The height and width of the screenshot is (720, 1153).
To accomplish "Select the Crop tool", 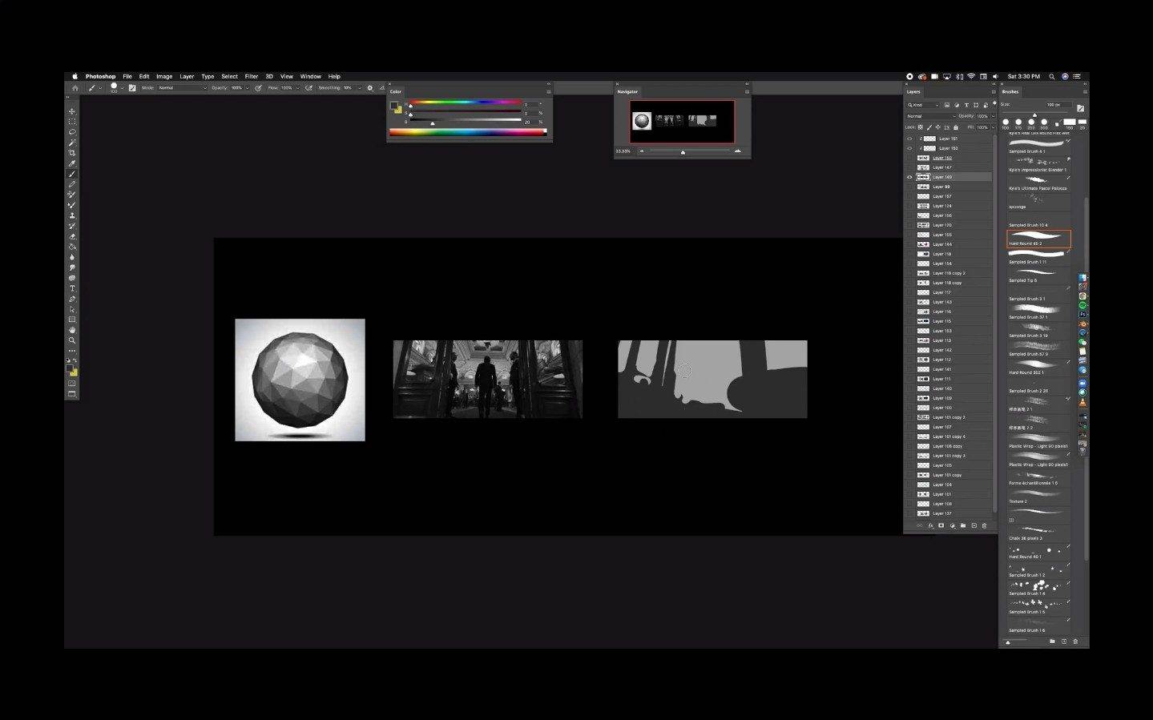I will click(x=72, y=153).
